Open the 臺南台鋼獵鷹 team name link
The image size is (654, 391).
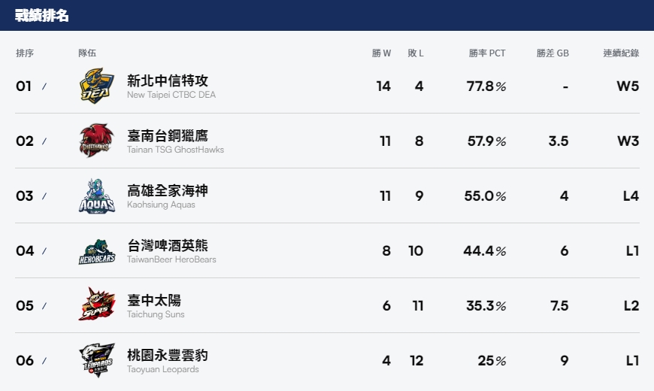click(168, 135)
